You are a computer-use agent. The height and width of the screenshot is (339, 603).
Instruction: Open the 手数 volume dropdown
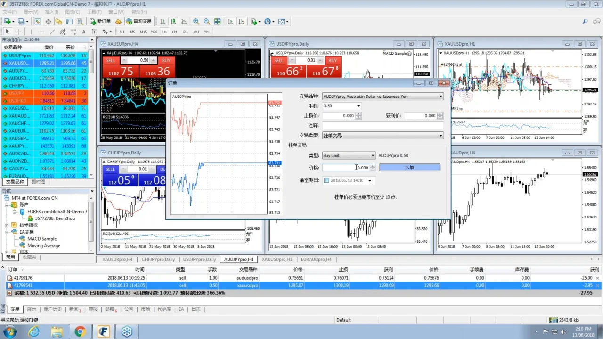click(x=359, y=106)
